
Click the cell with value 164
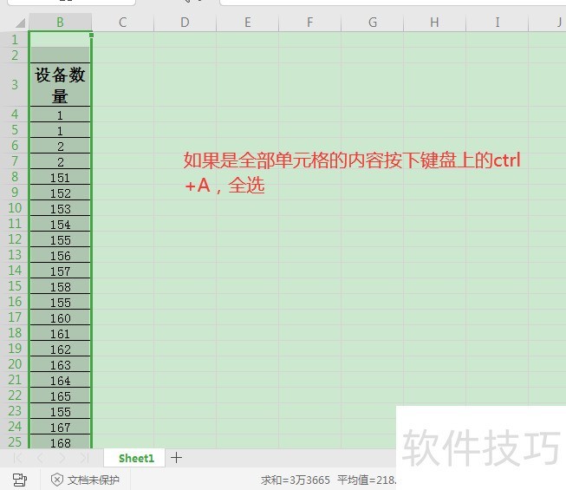tap(61, 380)
